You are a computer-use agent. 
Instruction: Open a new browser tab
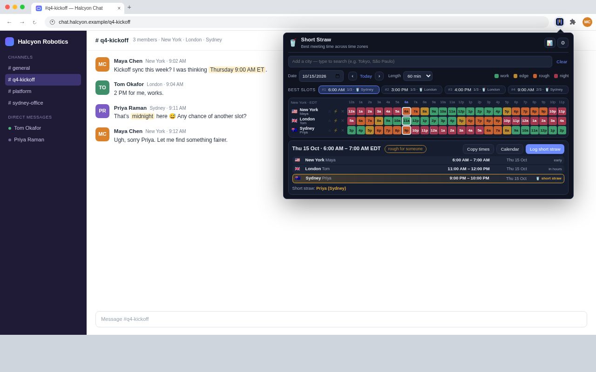pos(129,7)
